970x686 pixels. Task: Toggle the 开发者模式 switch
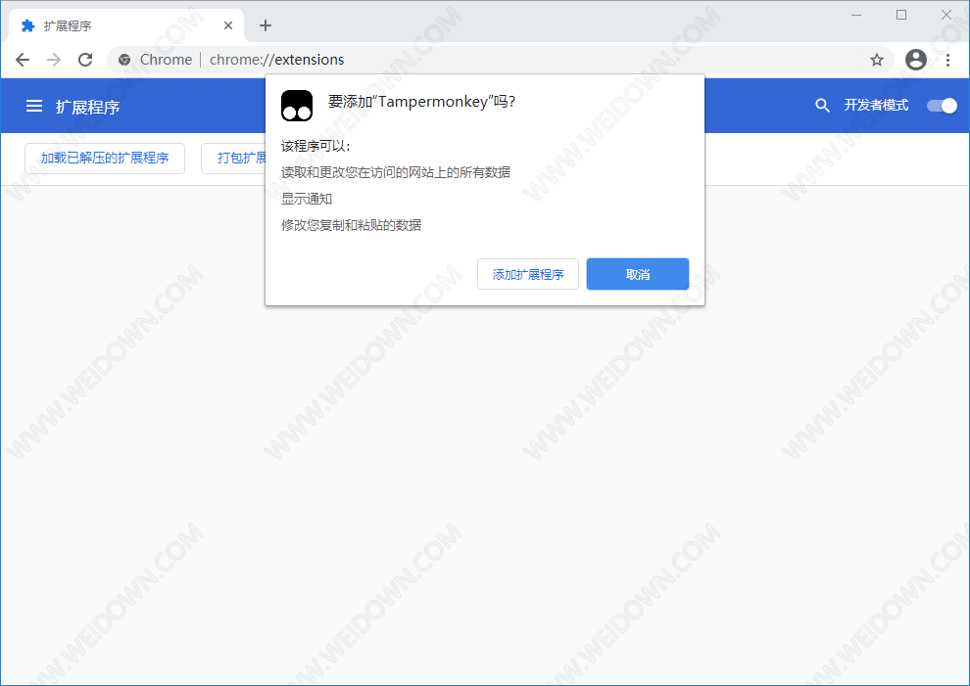tap(942, 106)
